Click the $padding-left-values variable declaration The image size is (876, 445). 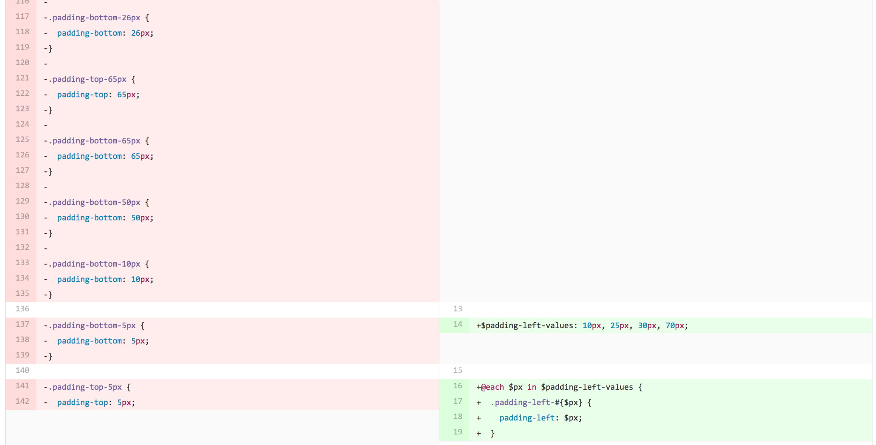pos(584,326)
